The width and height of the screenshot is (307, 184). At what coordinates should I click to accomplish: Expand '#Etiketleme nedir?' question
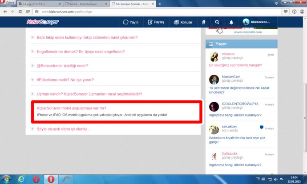coord(65,80)
